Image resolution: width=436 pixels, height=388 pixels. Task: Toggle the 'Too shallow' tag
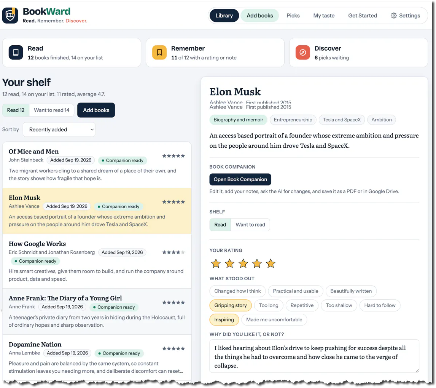[339, 305]
